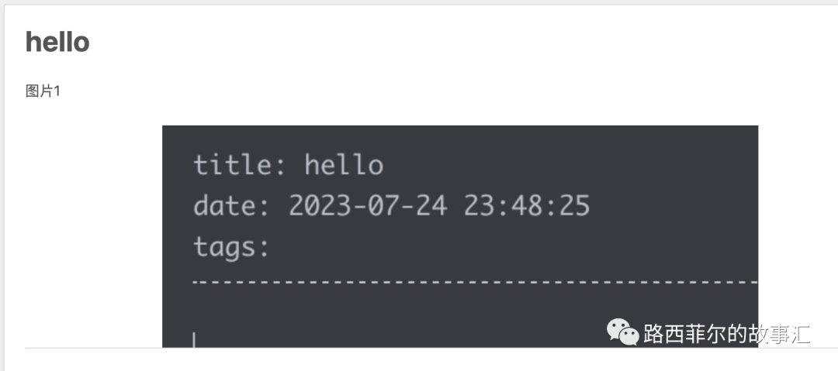Click the WeChat logo in the watermark
The width and height of the screenshot is (838, 371).
[622, 332]
